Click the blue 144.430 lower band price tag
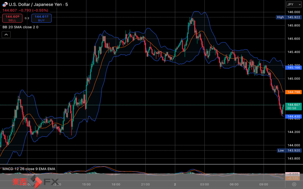Image resolution: width=303 pixels, height=189 pixels. (294, 116)
